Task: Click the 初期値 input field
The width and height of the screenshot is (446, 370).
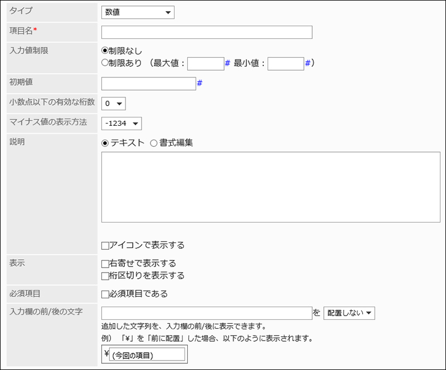Action: tap(148, 83)
